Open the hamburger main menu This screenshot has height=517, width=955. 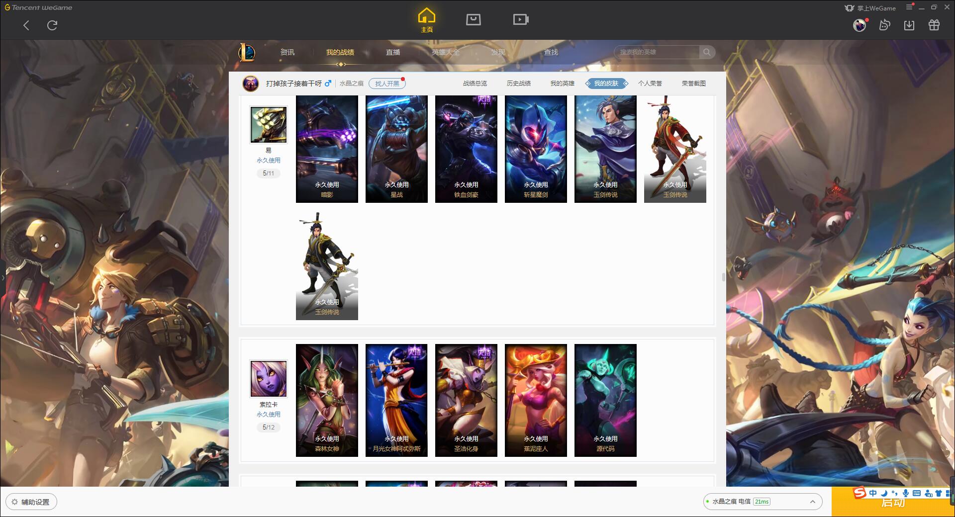pos(909,7)
